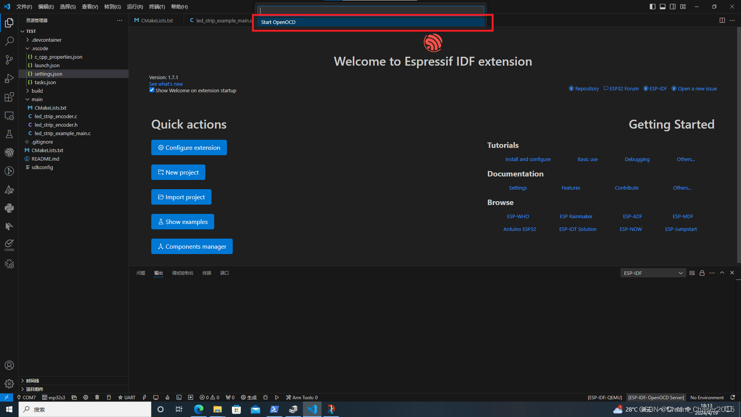The height and width of the screenshot is (417, 741).
Task: Open the 终端(T) menu
Action: click(157, 7)
